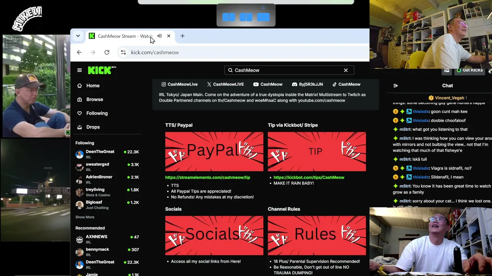Click thisisdx on the 'doobie choofaloof' message

pyautogui.click(x=421, y=120)
